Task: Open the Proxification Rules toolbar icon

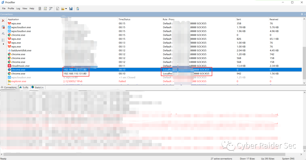Action: (45, 8)
